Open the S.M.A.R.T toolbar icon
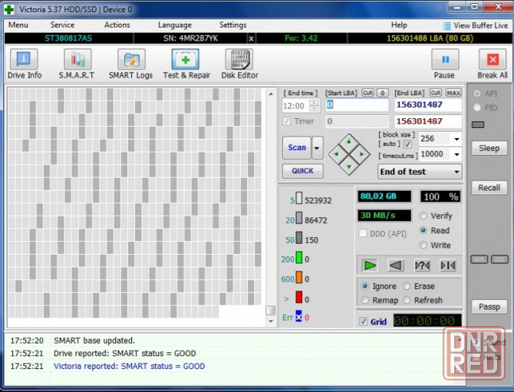 pos(77,64)
